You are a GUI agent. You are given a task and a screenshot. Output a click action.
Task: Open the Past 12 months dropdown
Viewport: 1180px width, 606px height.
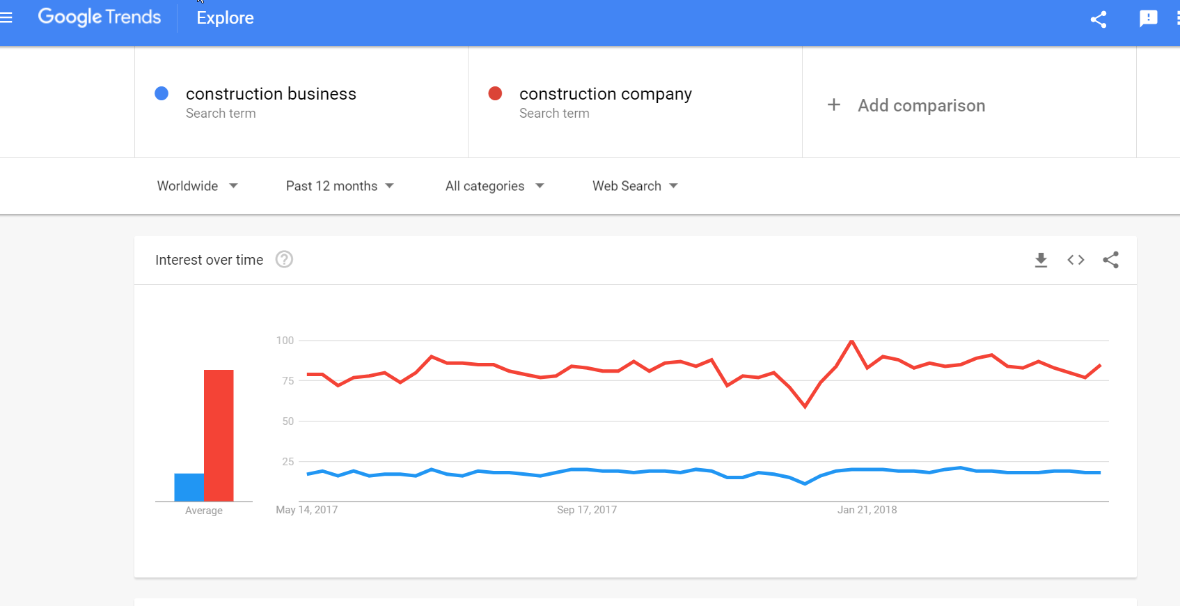point(340,186)
